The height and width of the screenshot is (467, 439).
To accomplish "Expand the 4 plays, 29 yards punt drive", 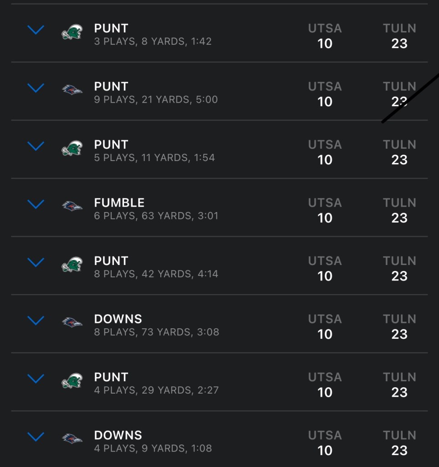I will point(36,379).
